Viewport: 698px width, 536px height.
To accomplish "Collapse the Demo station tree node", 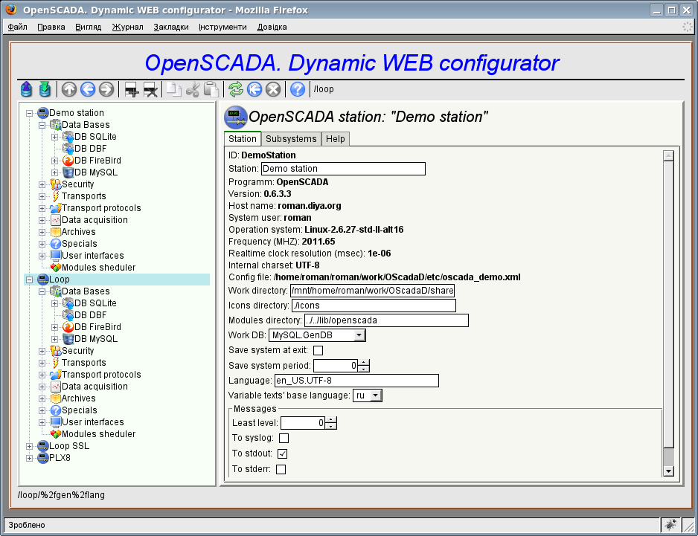I will coord(29,113).
